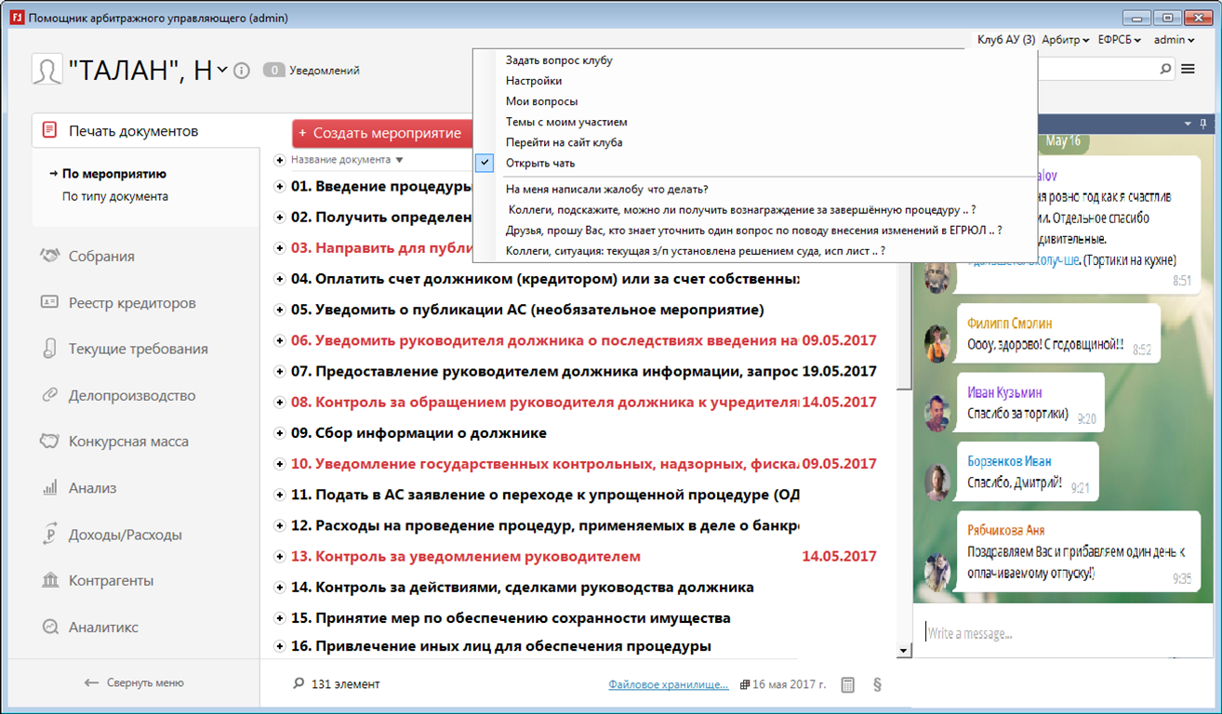Open the hamburger menu next to search
The height and width of the screenshot is (714, 1222).
click(x=1188, y=69)
